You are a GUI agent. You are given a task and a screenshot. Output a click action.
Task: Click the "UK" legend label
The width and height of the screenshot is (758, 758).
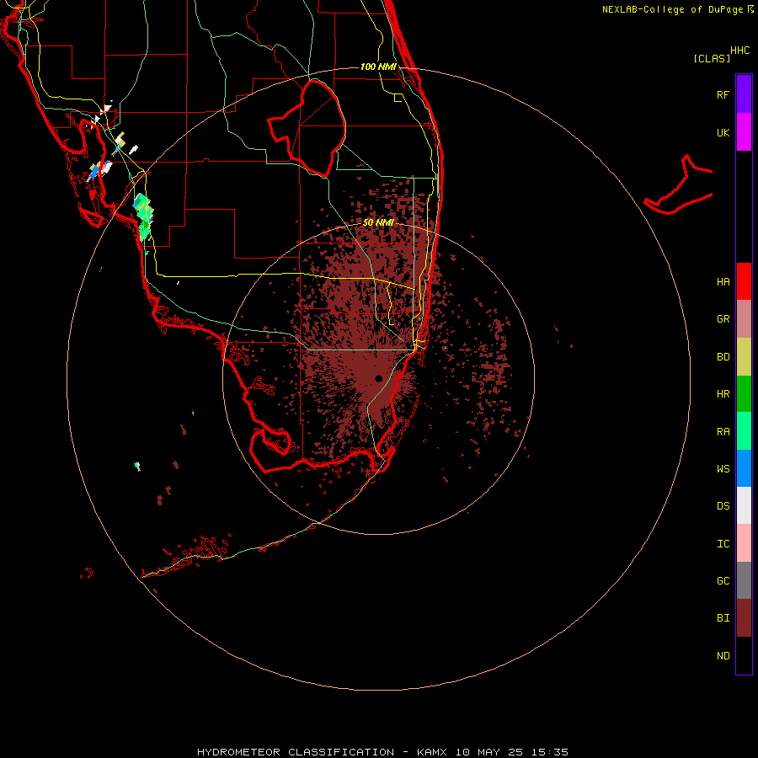point(723,132)
